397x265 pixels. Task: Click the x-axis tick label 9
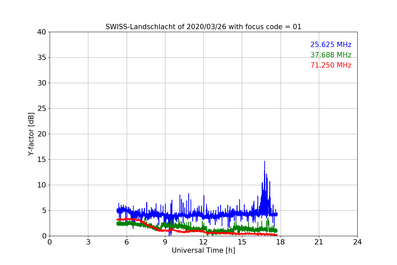point(165,242)
